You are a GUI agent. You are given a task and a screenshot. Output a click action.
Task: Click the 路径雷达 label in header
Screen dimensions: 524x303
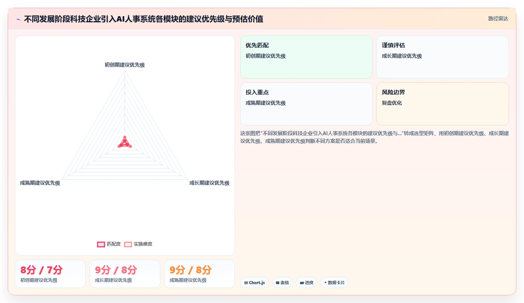tap(498, 18)
